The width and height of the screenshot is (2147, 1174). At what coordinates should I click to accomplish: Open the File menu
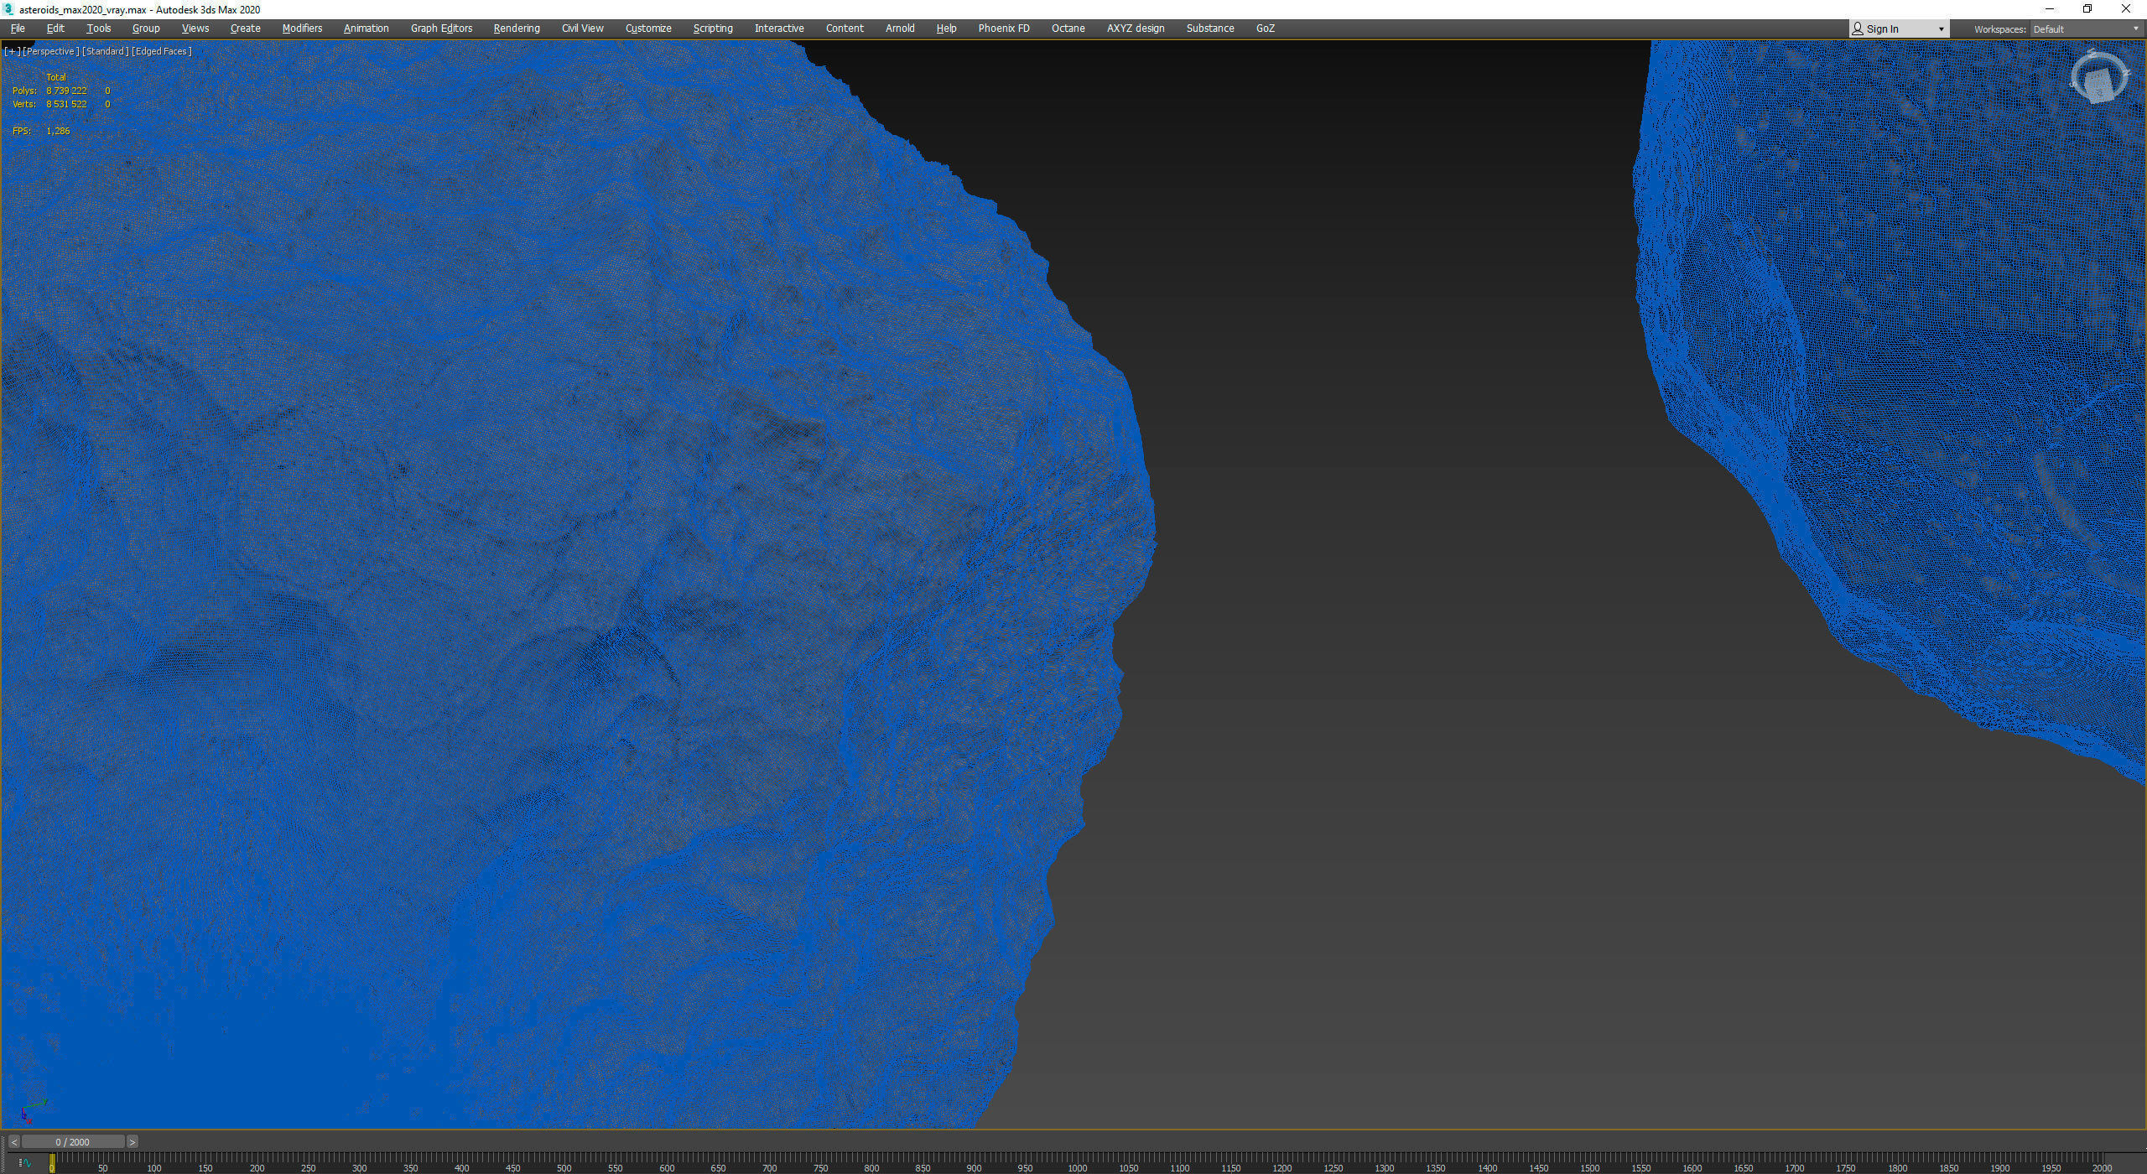pyautogui.click(x=18, y=29)
